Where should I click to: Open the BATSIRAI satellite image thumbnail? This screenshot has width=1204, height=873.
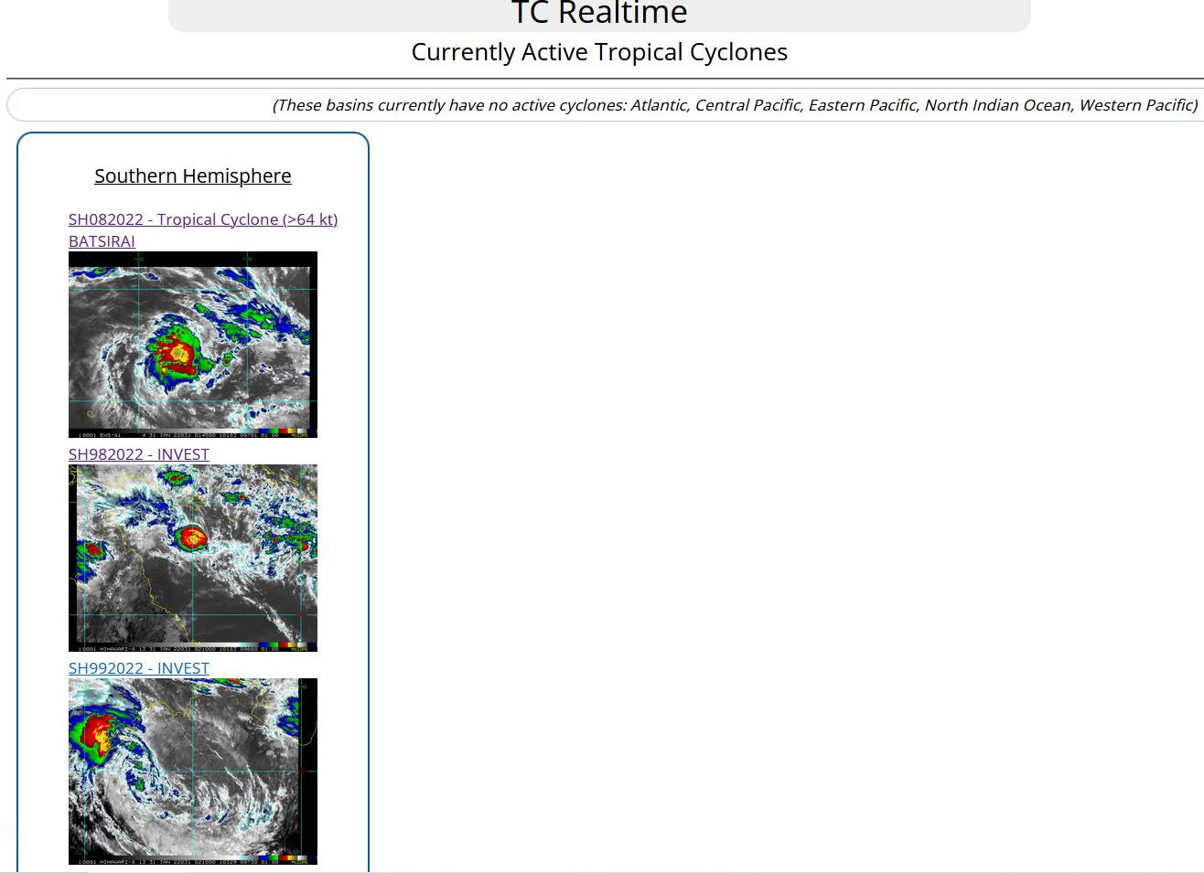(193, 345)
